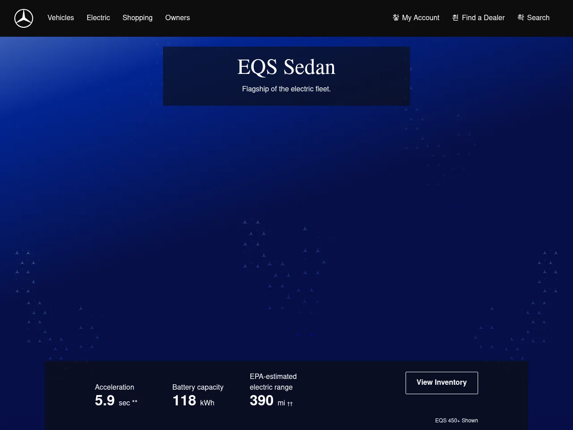
Task: Open Find a Dealer
Action: point(483,17)
